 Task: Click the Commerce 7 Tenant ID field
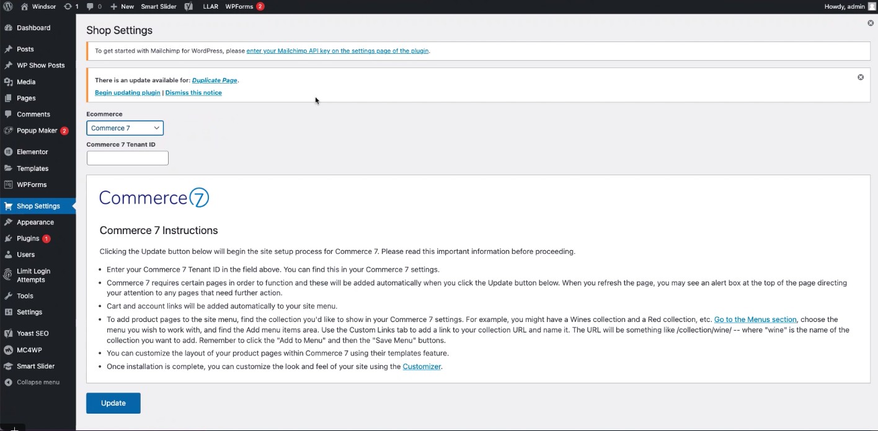coord(127,158)
